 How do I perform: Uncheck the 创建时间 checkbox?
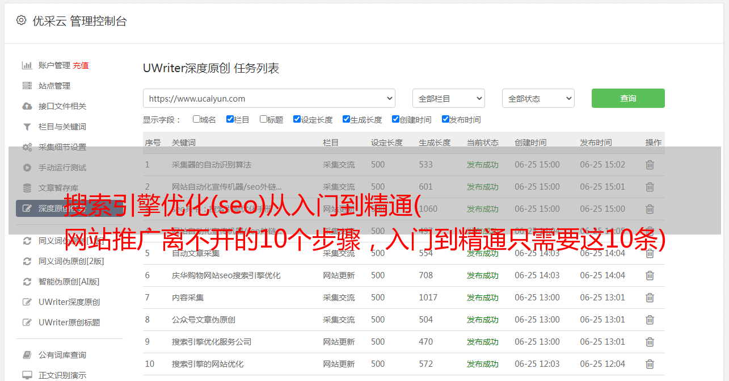[395, 119]
